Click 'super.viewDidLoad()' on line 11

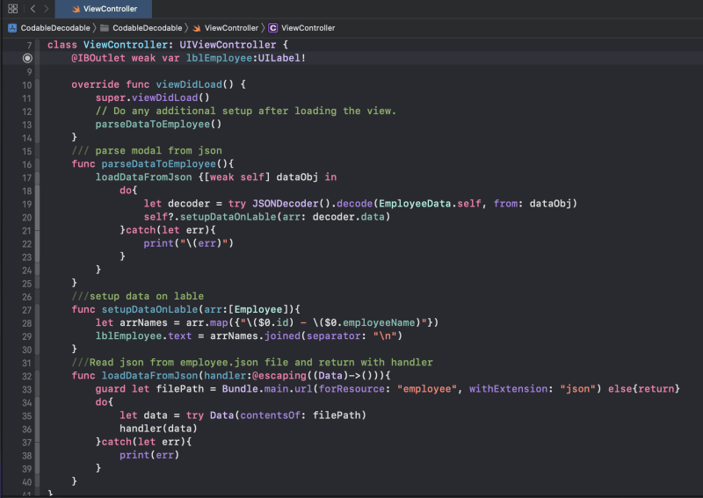(x=152, y=97)
